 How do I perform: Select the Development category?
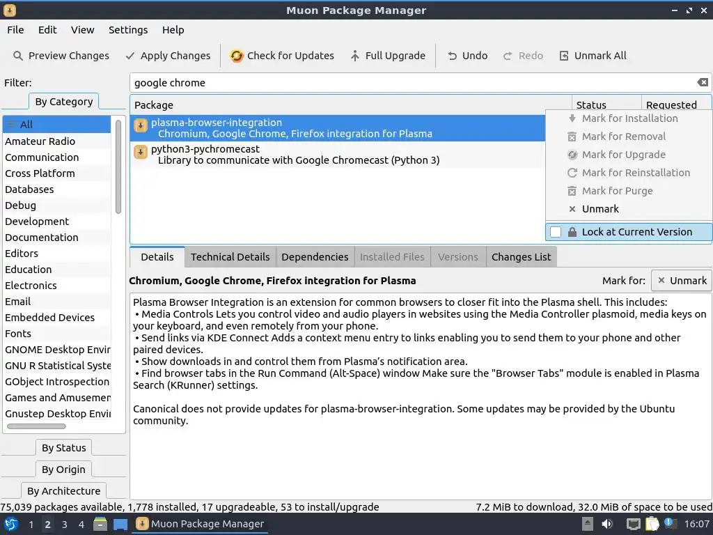point(56,222)
